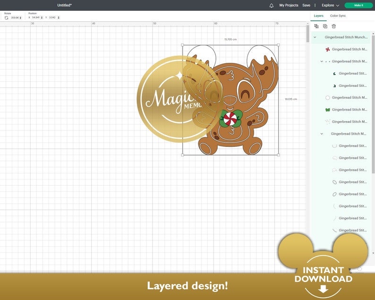The width and height of the screenshot is (375, 300).
Task: Click the Duplicate layer icon
Action: [325, 26]
